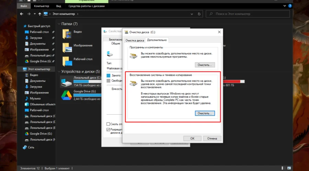Click the up-one-level arrow in navigation bar
The image size is (309, 171).
coord(40,14)
